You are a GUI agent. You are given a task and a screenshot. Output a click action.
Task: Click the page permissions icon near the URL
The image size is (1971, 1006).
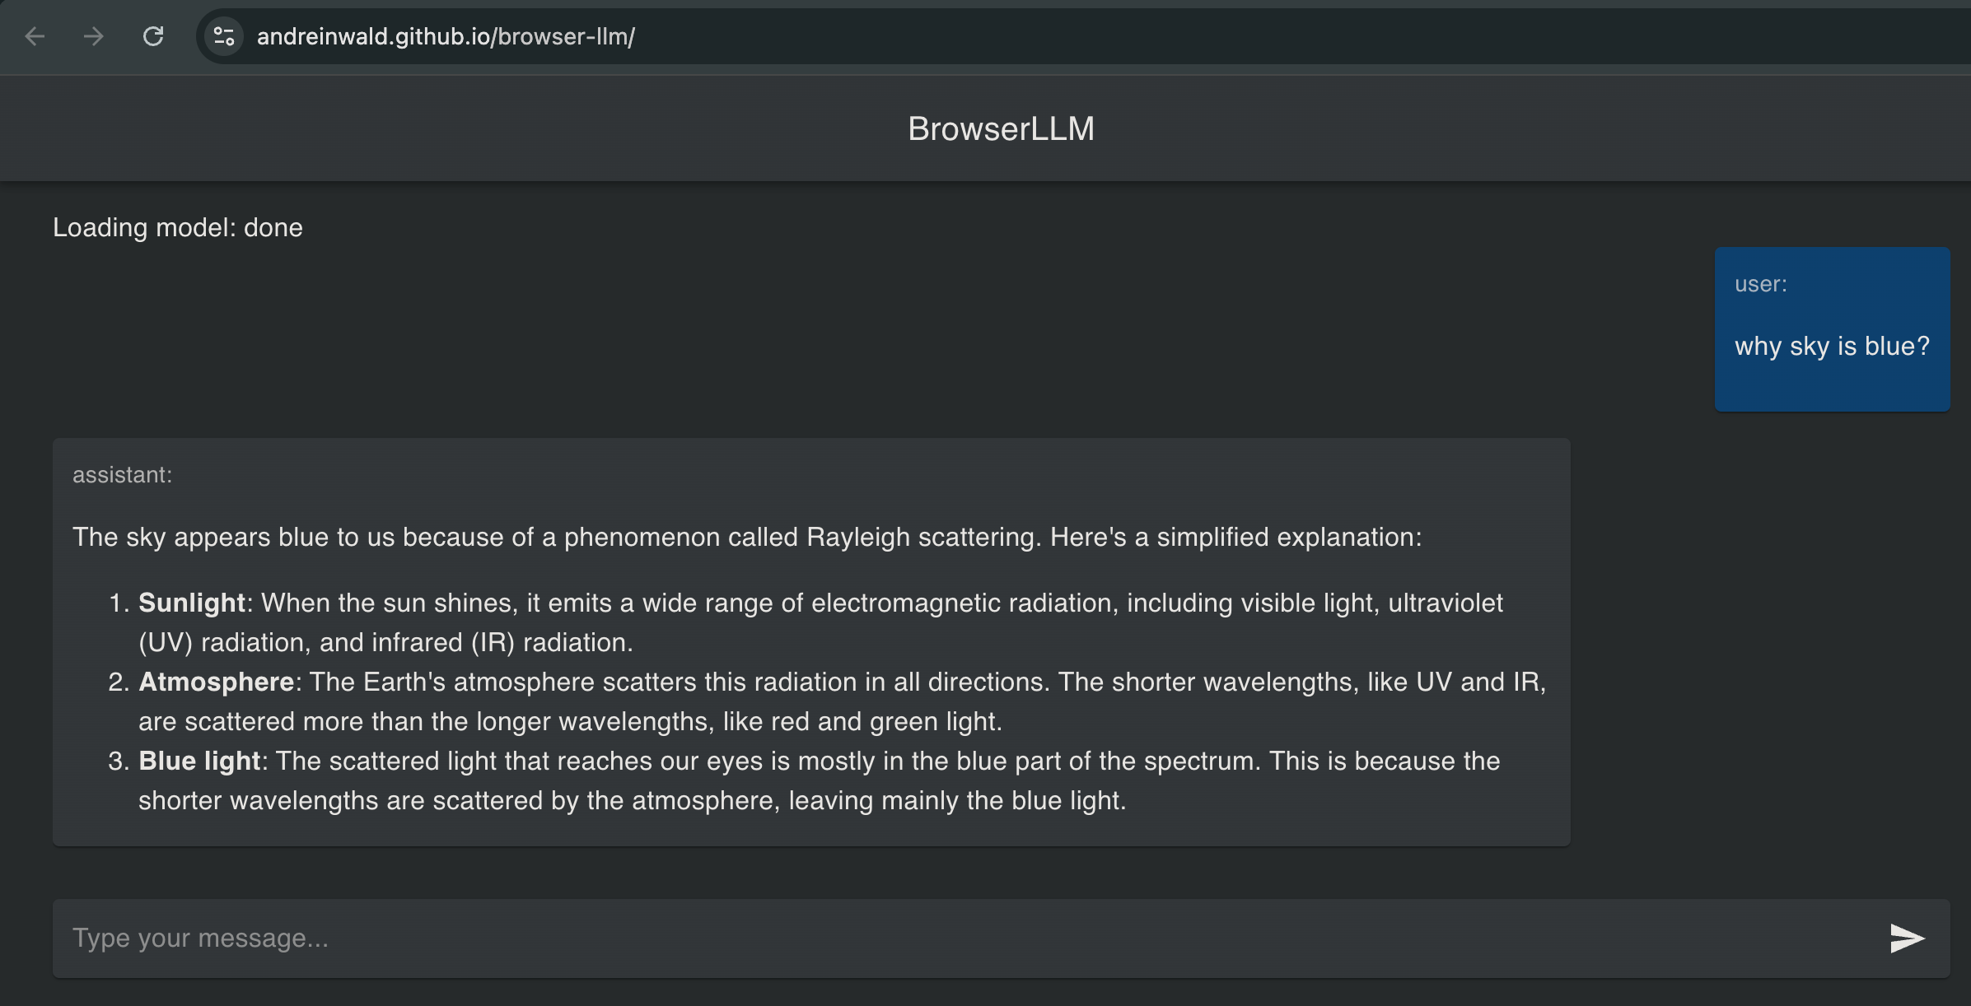(x=222, y=36)
